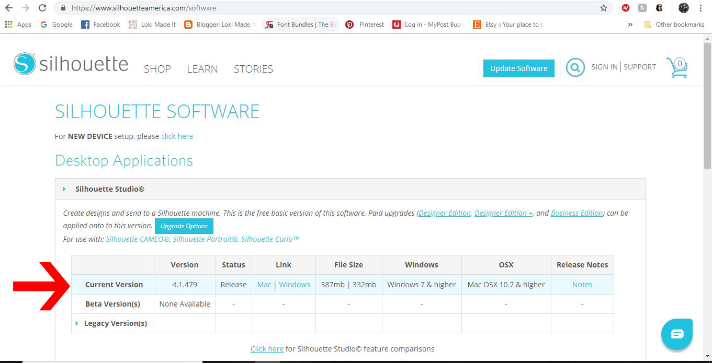This screenshot has height=363, width=712.
Task: Click the version number 4.1.479 cell
Action: 185,285
